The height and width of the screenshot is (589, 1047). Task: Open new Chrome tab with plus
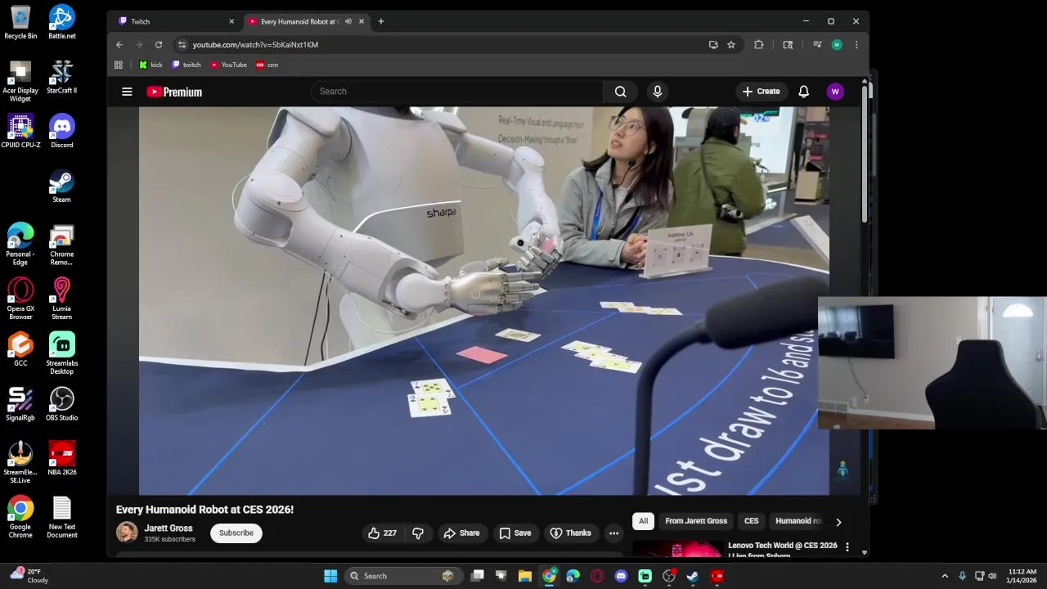click(x=380, y=21)
